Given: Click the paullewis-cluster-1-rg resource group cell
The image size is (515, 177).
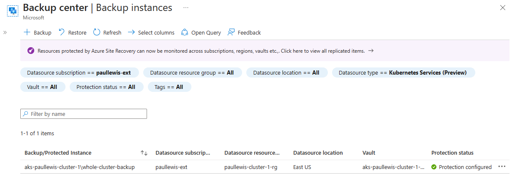Looking at the screenshot, I should pyautogui.click(x=251, y=167).
